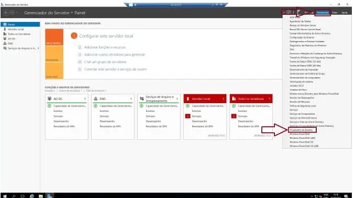Screen dimensions: 353x198
Task: Open Serviços de Arquivo e Armazenamento tile header
Action: pos(159,99)
